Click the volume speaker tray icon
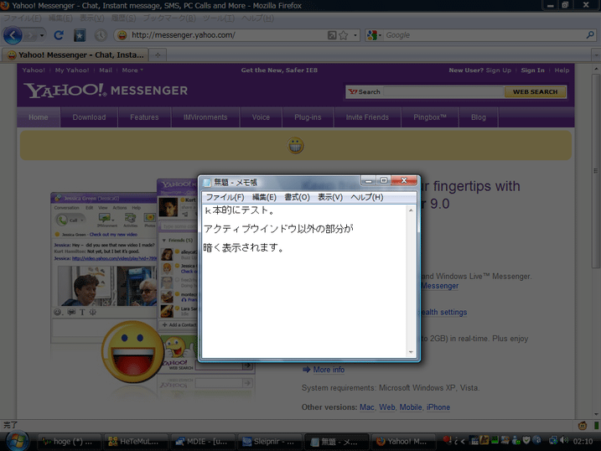 click(564, 441)
